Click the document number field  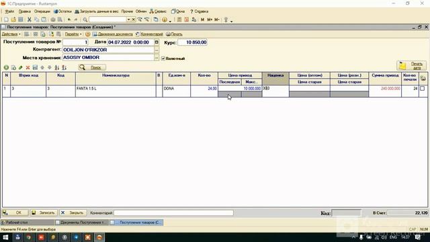coord(75,42)
